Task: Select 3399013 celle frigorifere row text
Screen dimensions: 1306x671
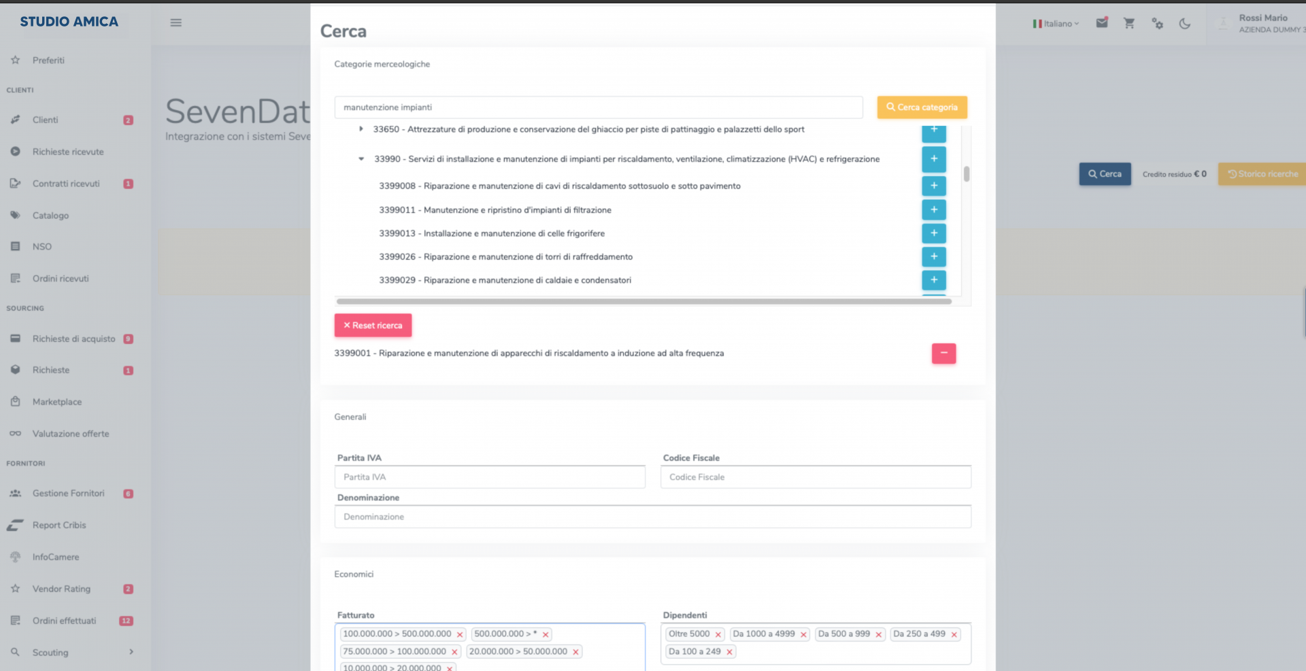Action: tap(492, 233)
